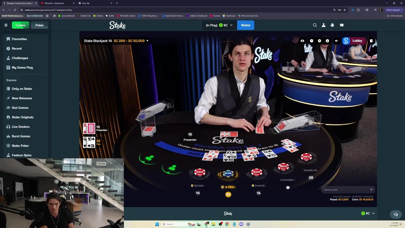Image resolution: width=405 pixels, height=228 pixels.
Task: Open My Game Play in sidebar
Action: [x=22, y=67]
